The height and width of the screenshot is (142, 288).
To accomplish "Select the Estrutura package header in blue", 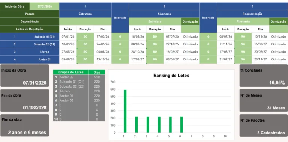I will point(85,14).
